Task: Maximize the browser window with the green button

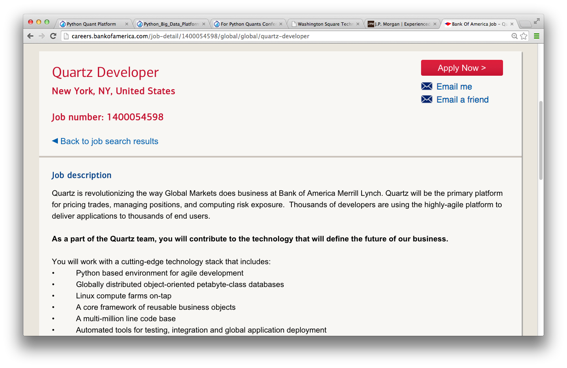Action: click(x=47, y=22)
